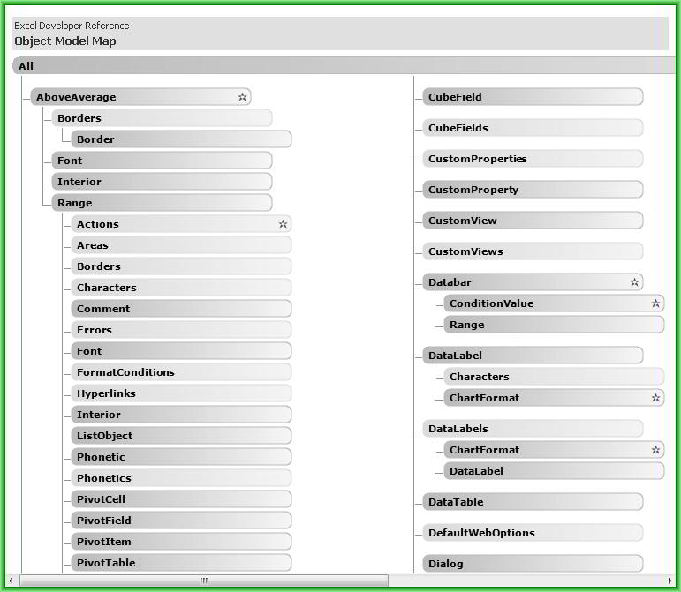
Task: Open the CubeField object
Action: 533,97
